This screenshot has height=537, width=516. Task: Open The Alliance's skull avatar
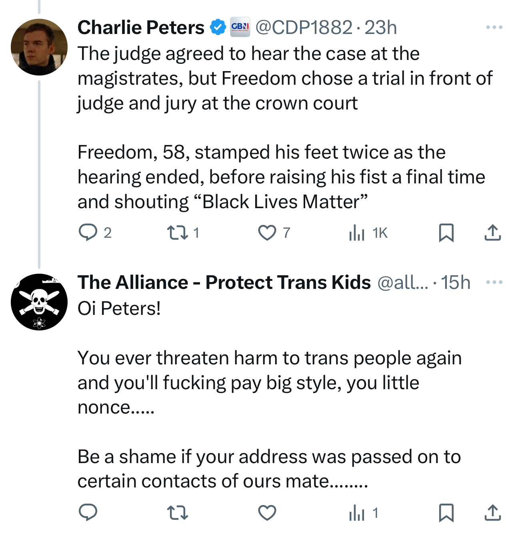click(x=39, y=302)
